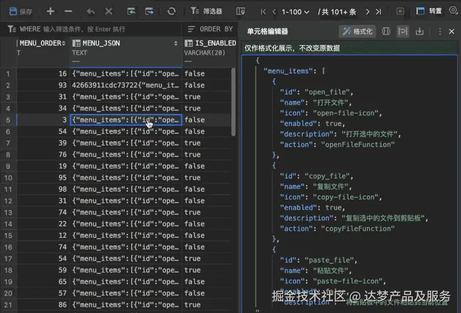This screenshot has height=313, width=461.
Task: Click the refresh data icon
Action: 171,11
